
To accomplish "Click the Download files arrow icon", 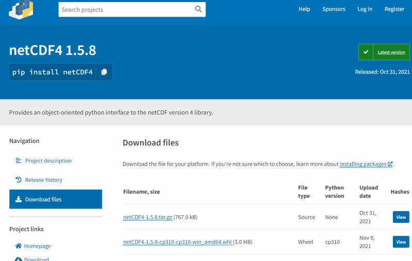I will tap(19, 199).
